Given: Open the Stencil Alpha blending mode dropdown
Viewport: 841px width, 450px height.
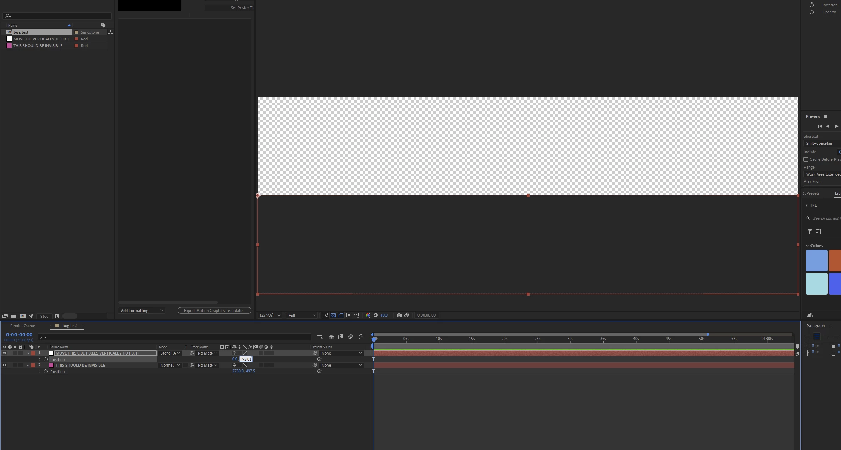Looking at the screenshot, I should click(170, 353).
